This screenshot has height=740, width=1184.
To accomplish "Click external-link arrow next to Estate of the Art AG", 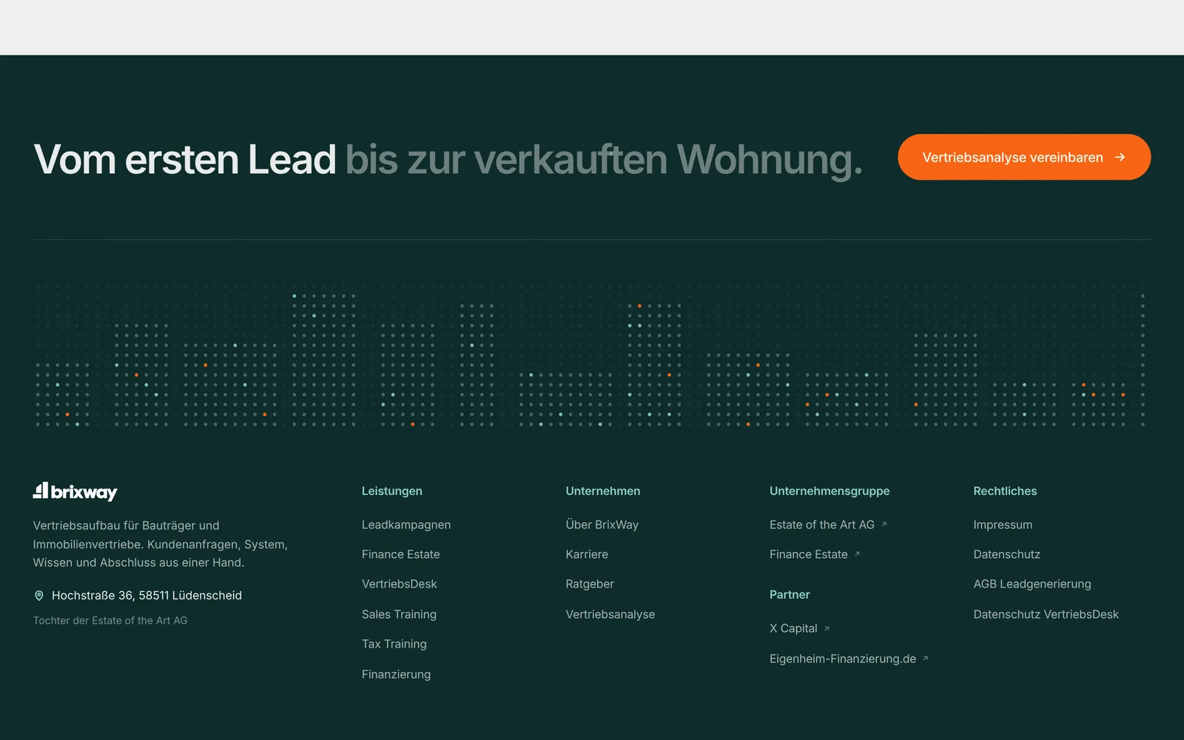I will click(884, 524).
